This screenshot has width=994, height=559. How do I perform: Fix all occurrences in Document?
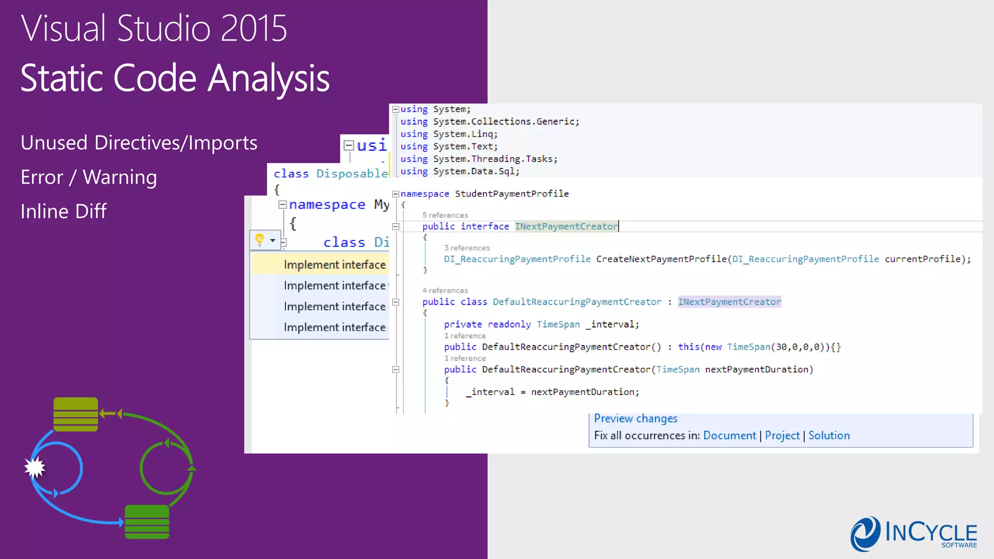pyautogui.click(x=729, y=436)
